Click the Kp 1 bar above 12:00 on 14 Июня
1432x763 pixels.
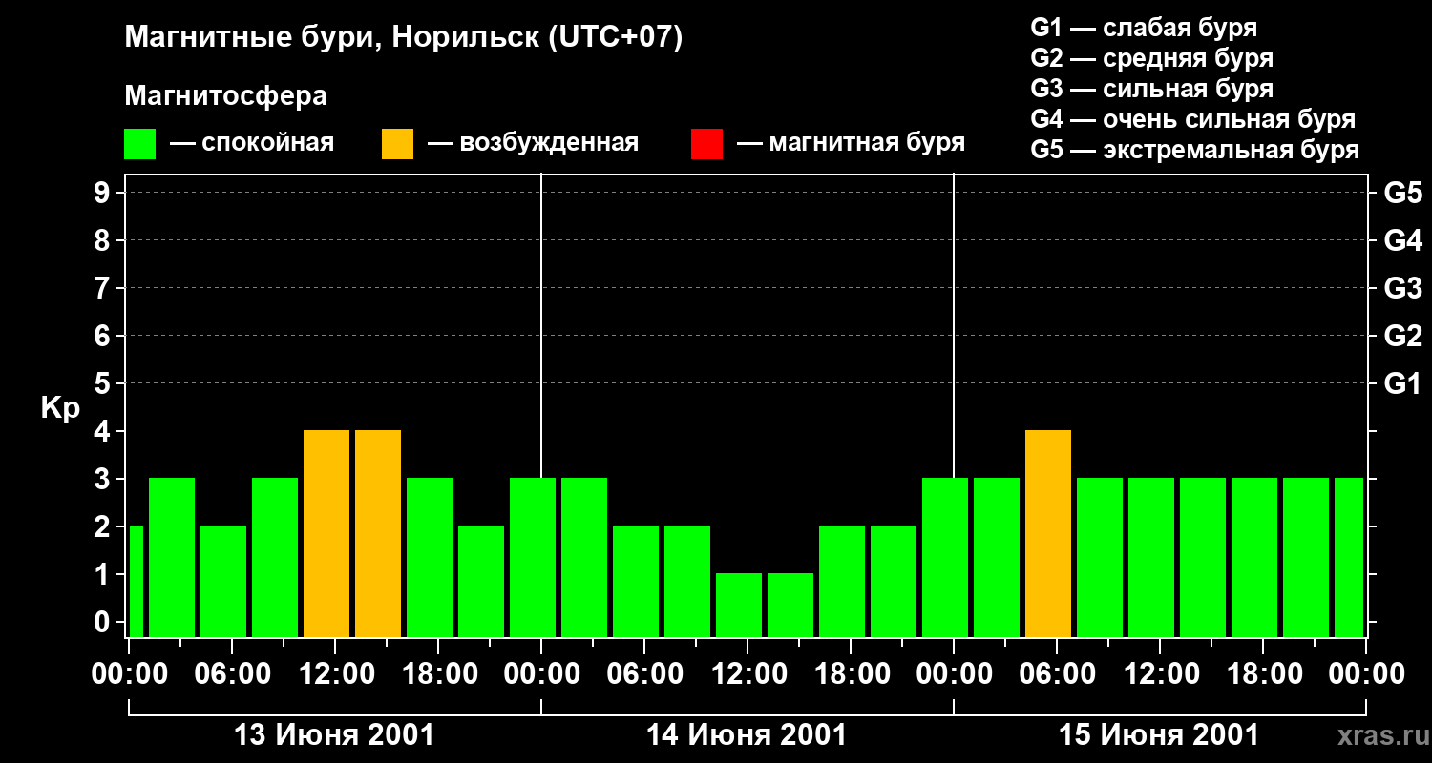click(x=739, y=605)
